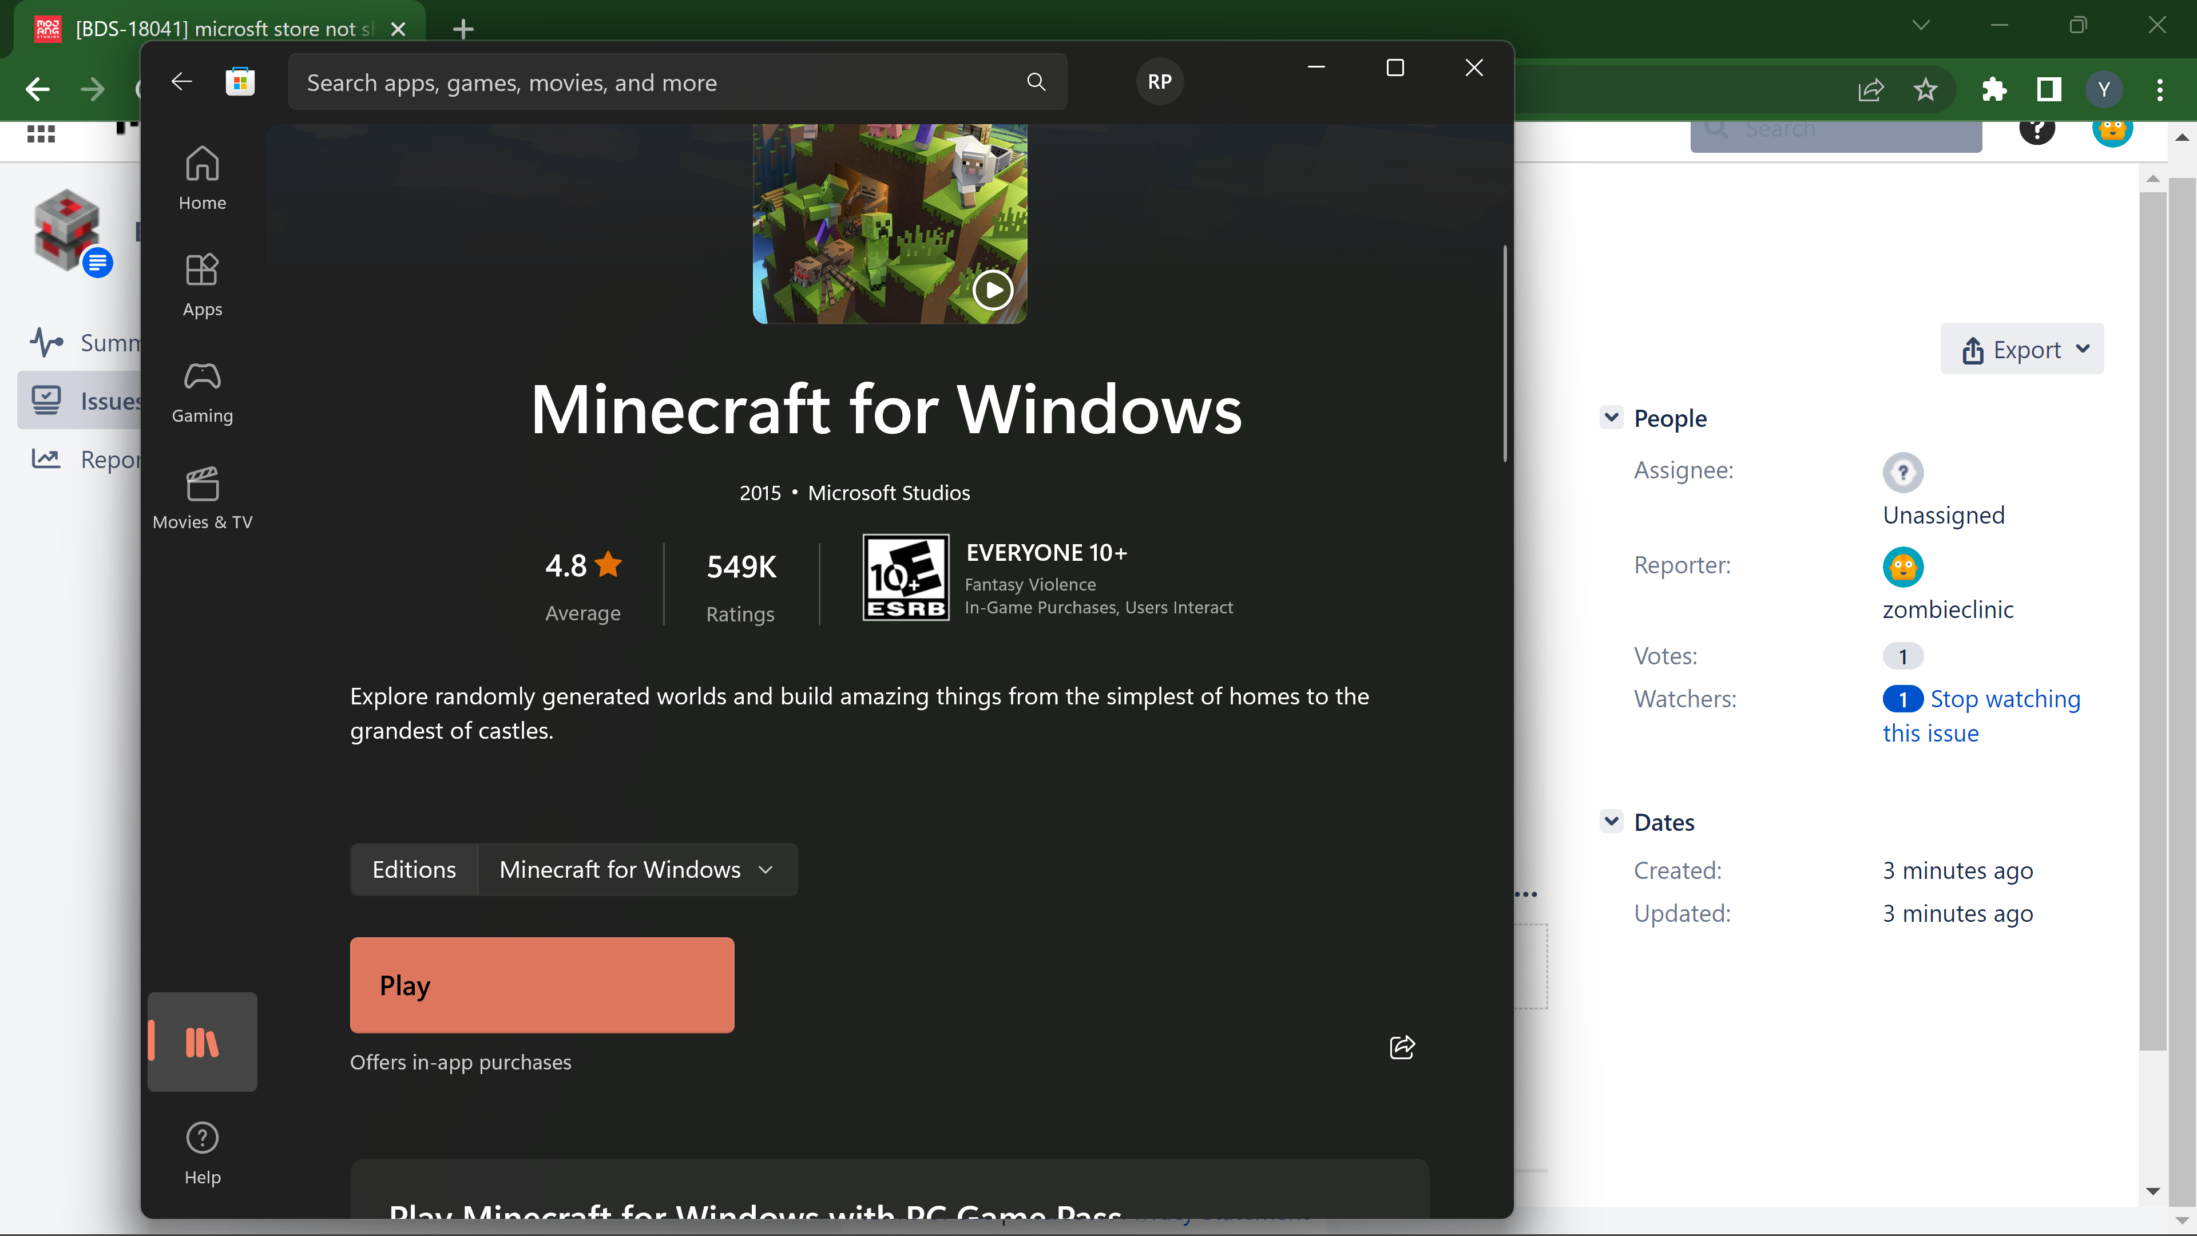Click the Play button for Minecraft

point(542,985)
